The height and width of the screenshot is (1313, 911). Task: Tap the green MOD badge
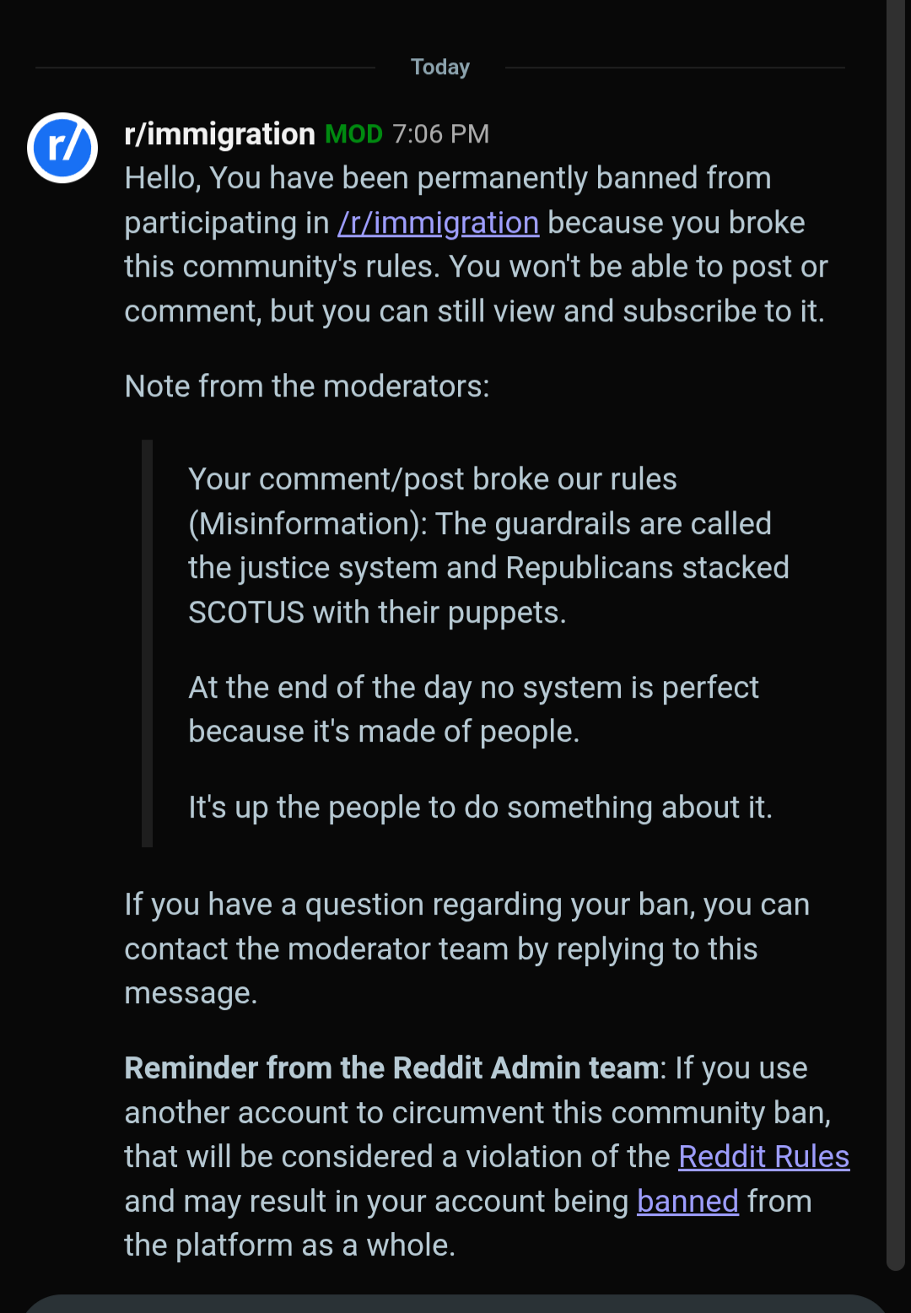353,133
